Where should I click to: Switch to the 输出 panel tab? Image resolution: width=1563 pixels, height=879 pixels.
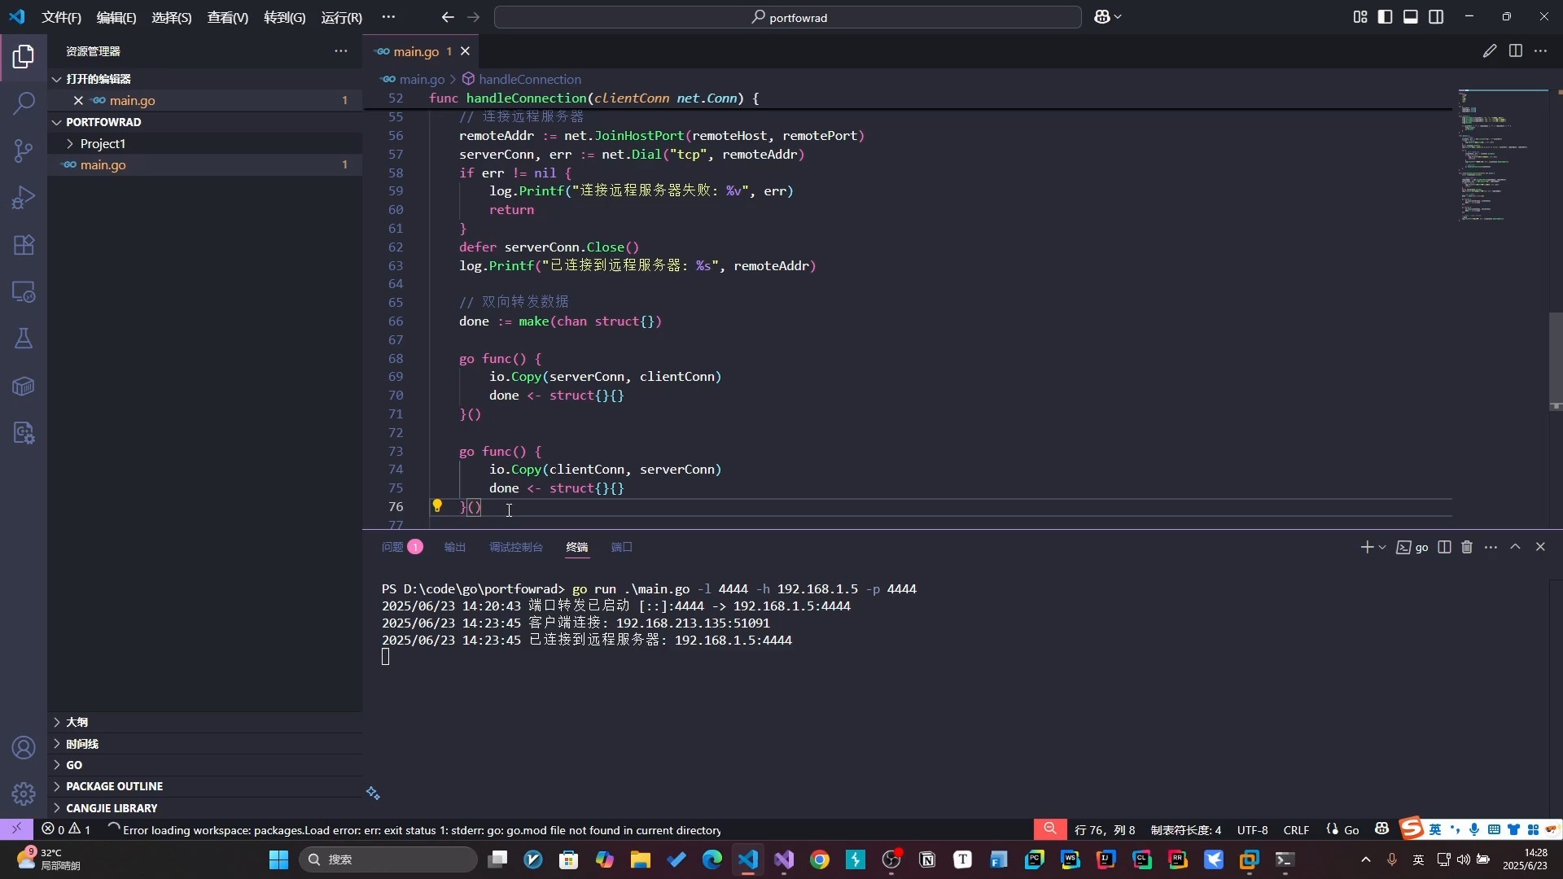454,547
